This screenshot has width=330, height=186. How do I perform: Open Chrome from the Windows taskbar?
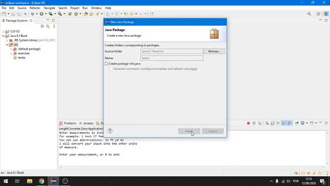coord(41,181)
